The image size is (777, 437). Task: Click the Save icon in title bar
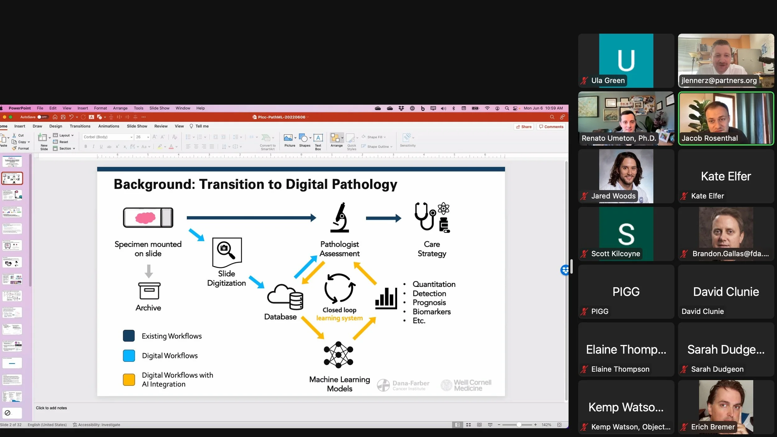(63, 117)
